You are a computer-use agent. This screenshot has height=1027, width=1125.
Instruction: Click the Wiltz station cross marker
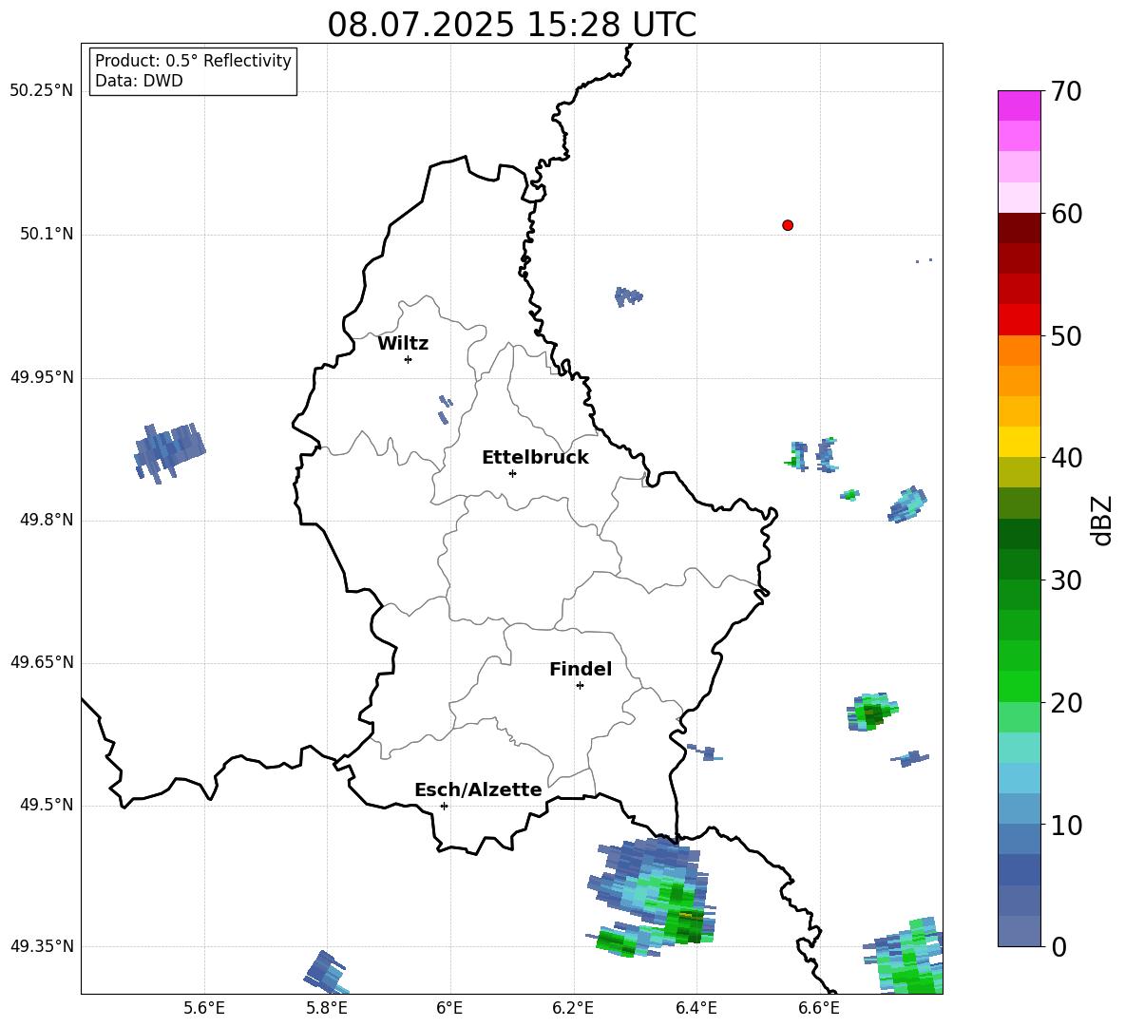409,359
